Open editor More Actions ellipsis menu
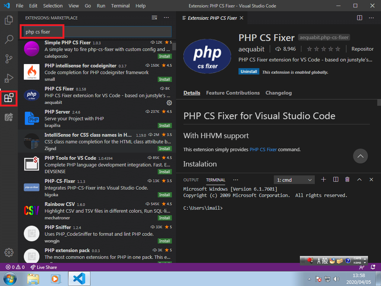 (371, 18)
